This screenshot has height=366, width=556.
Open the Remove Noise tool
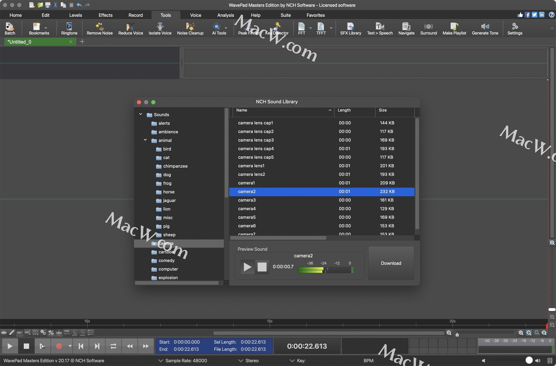(x=99, y=29)
